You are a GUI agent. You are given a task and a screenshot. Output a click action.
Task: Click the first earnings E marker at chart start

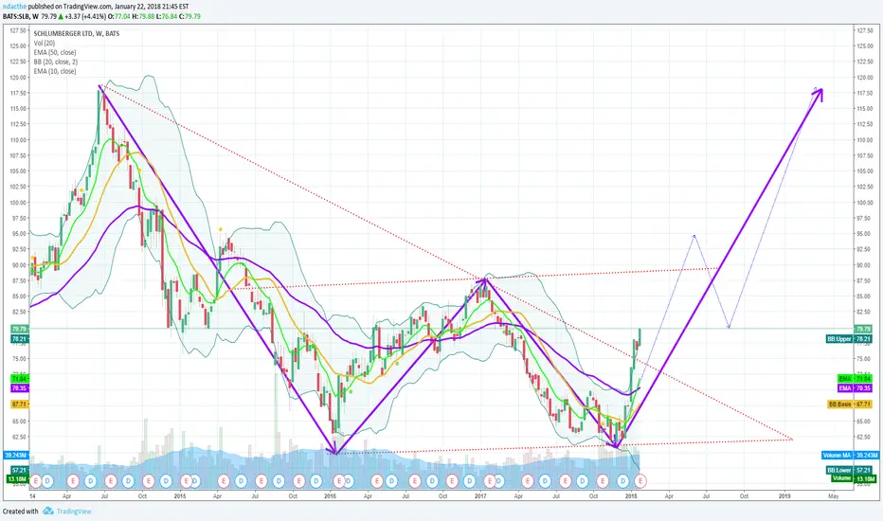36,481
